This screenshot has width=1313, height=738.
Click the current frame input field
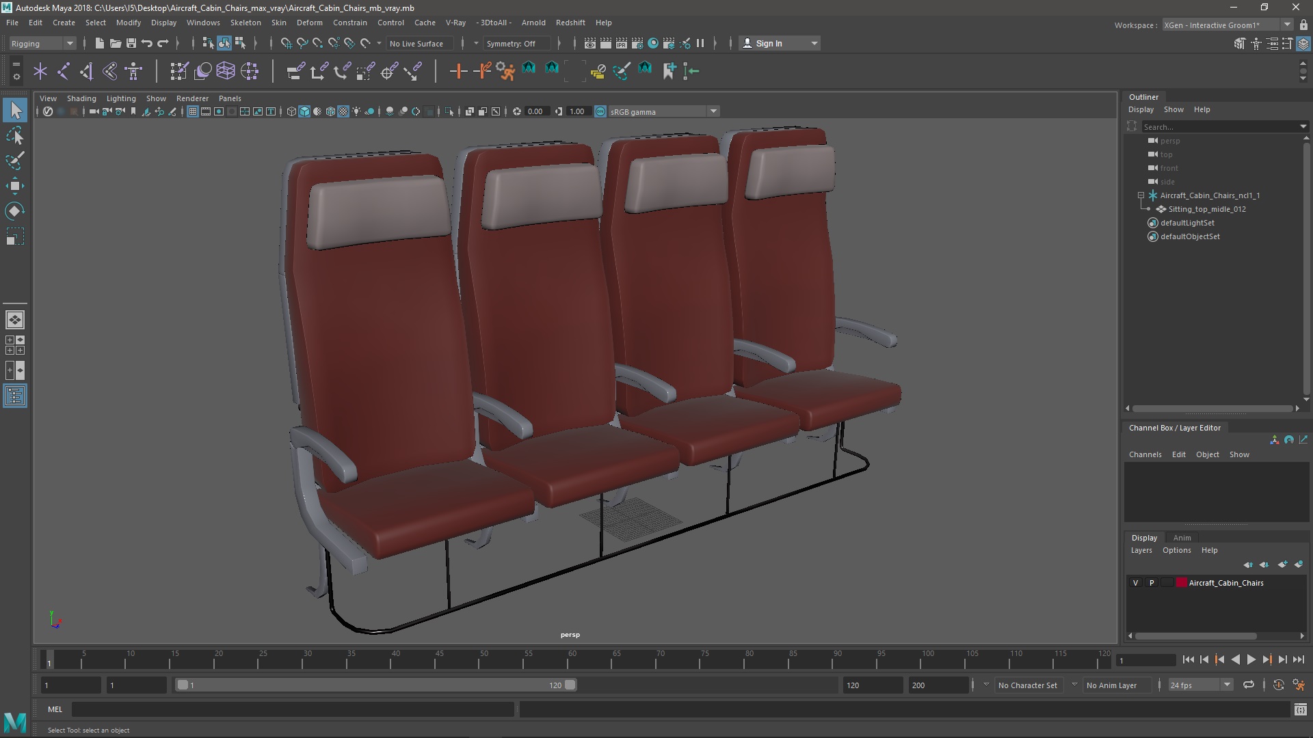1145,660
